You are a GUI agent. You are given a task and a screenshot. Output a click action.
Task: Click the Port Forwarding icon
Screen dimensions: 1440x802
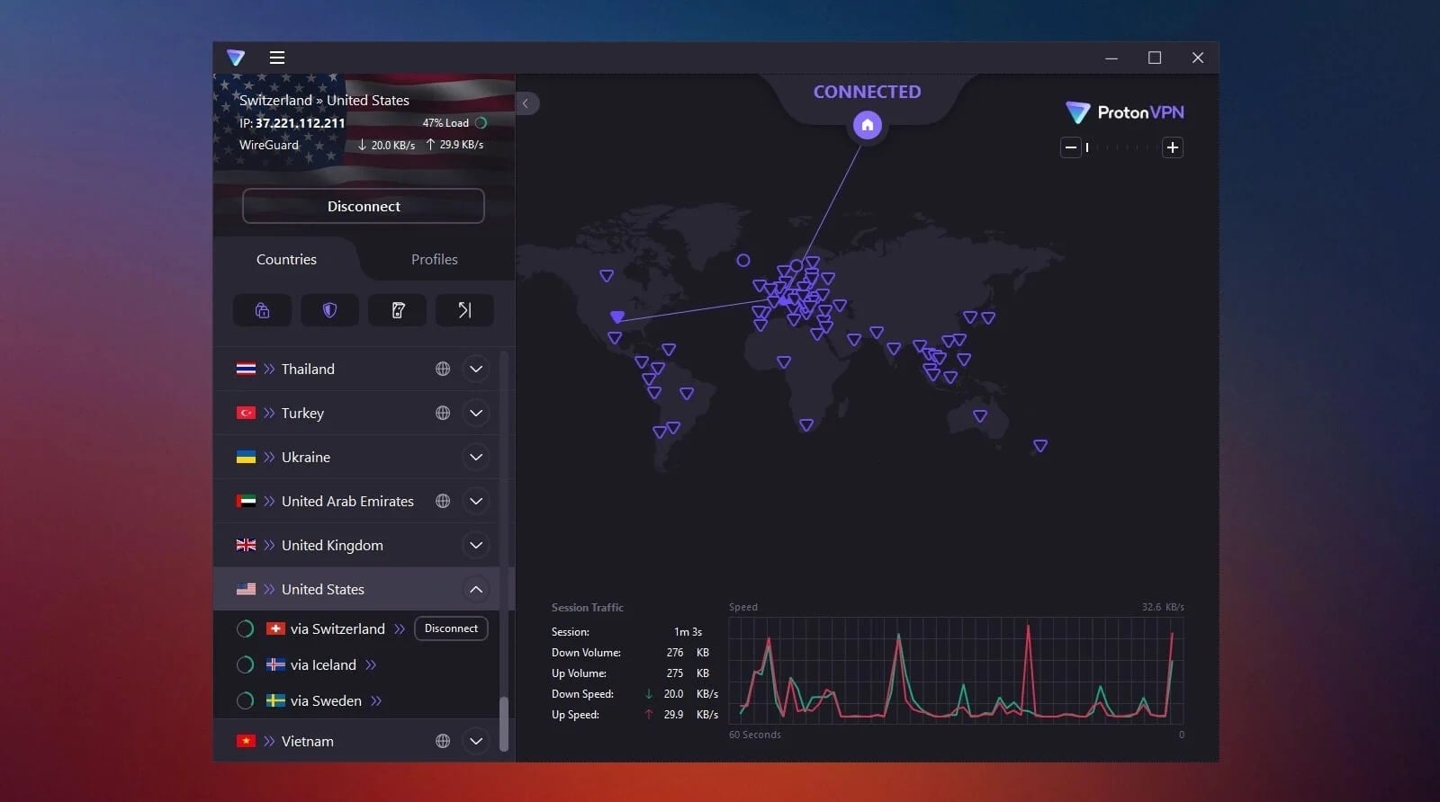(464, 310)
